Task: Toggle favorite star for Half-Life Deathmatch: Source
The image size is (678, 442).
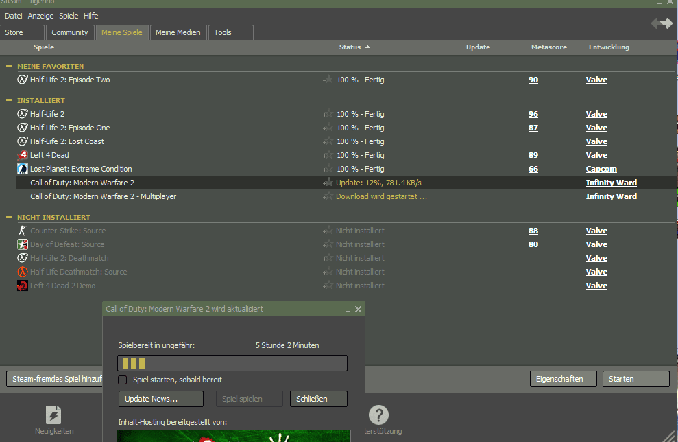Action: 328,272
